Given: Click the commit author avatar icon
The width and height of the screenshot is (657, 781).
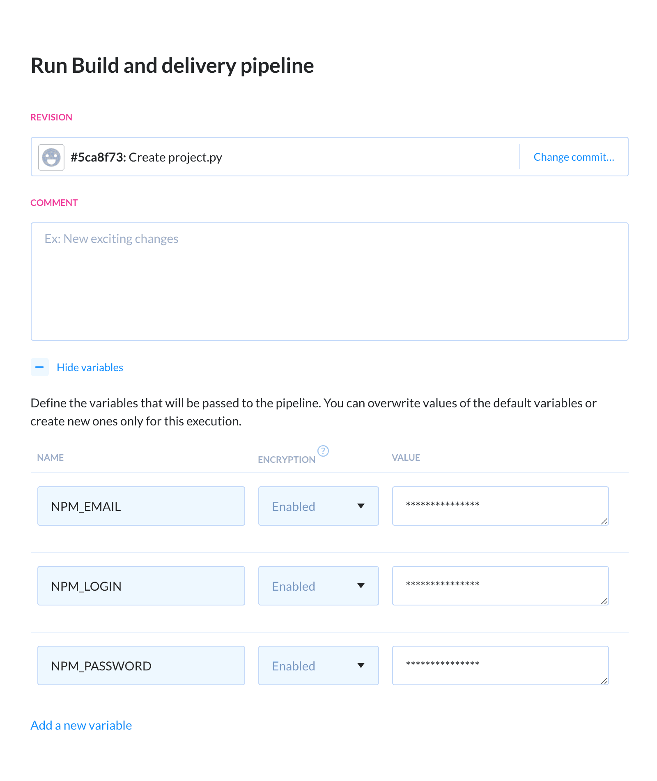Looking at the screenshot, I should tap(51, 157).
